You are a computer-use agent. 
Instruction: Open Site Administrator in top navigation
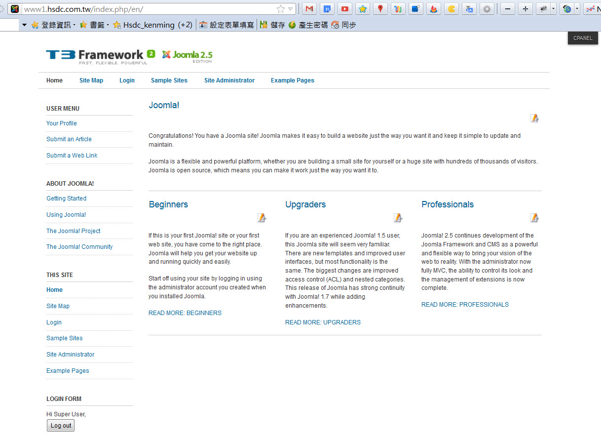click(x=229, y=80)
